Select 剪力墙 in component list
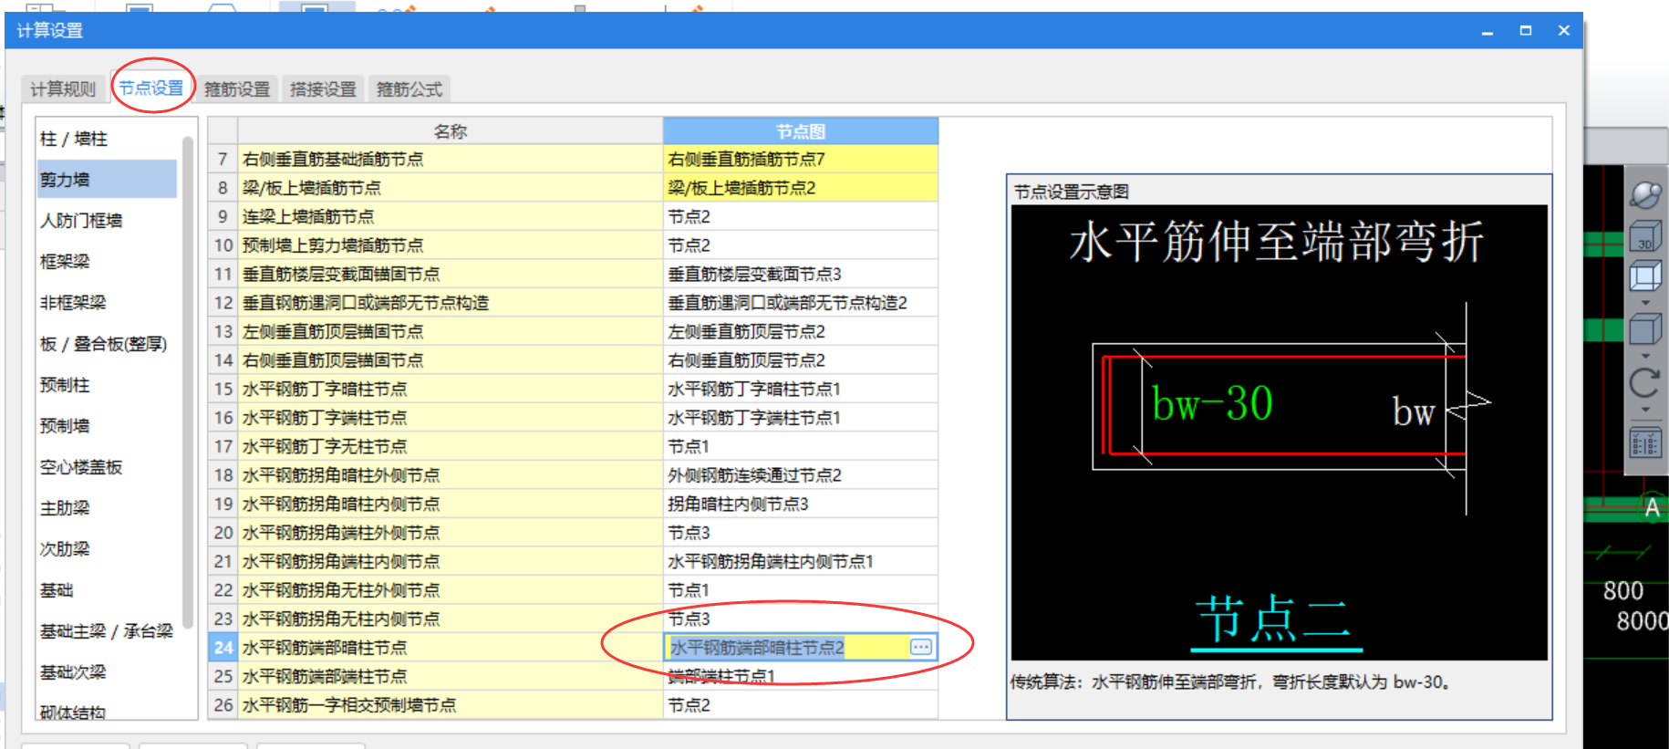1669x749 pixels. 107,180
